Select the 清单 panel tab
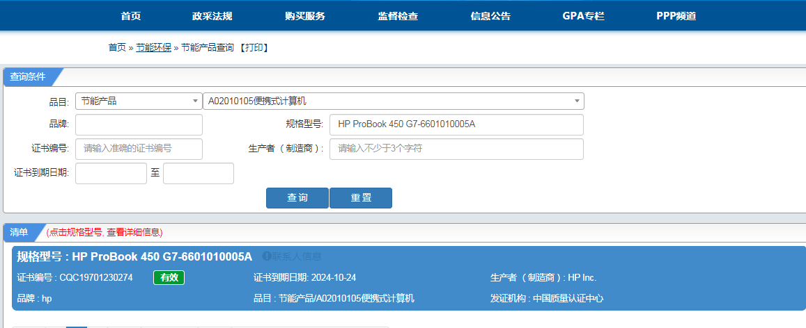The width and height of the screenshot is (806, 328). [x=20, y=232]
